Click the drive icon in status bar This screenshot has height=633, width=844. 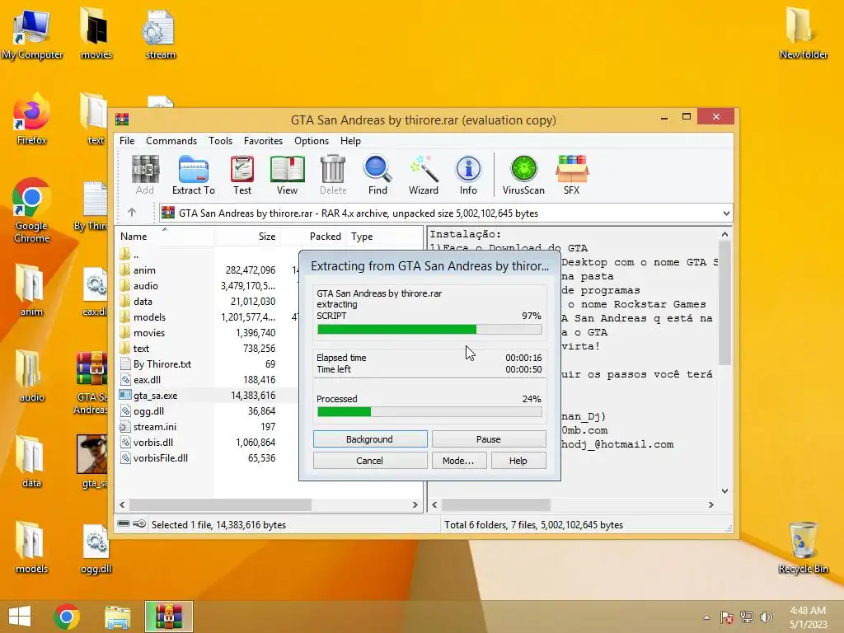click(124, 523)
